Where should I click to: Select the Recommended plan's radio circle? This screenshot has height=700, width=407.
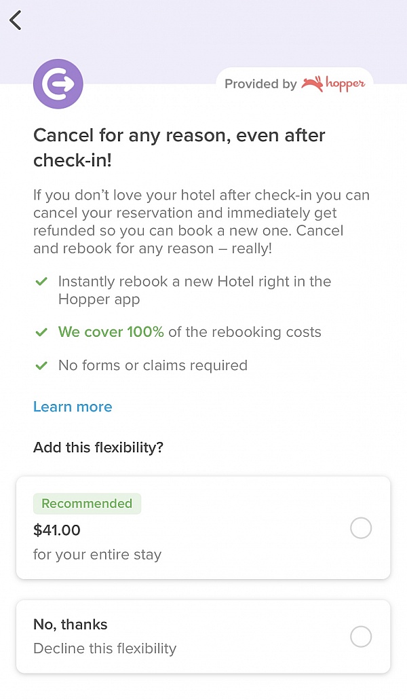pos(360,528)
